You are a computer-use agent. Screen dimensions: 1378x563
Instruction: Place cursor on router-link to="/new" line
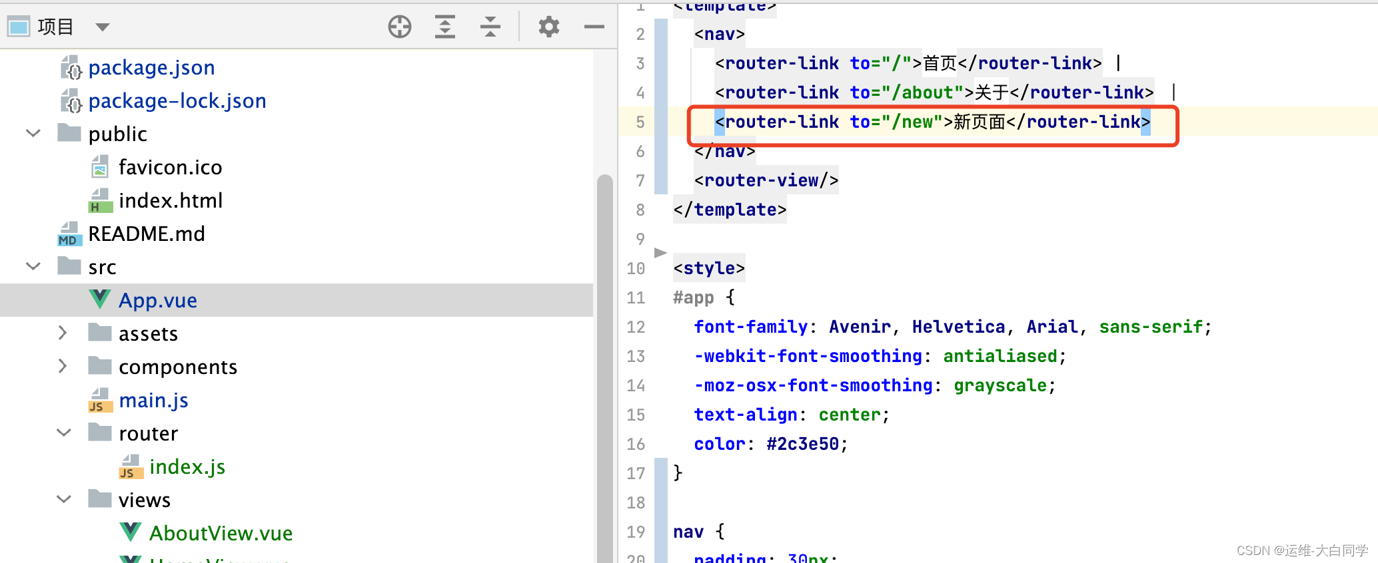tap(932, 122)
